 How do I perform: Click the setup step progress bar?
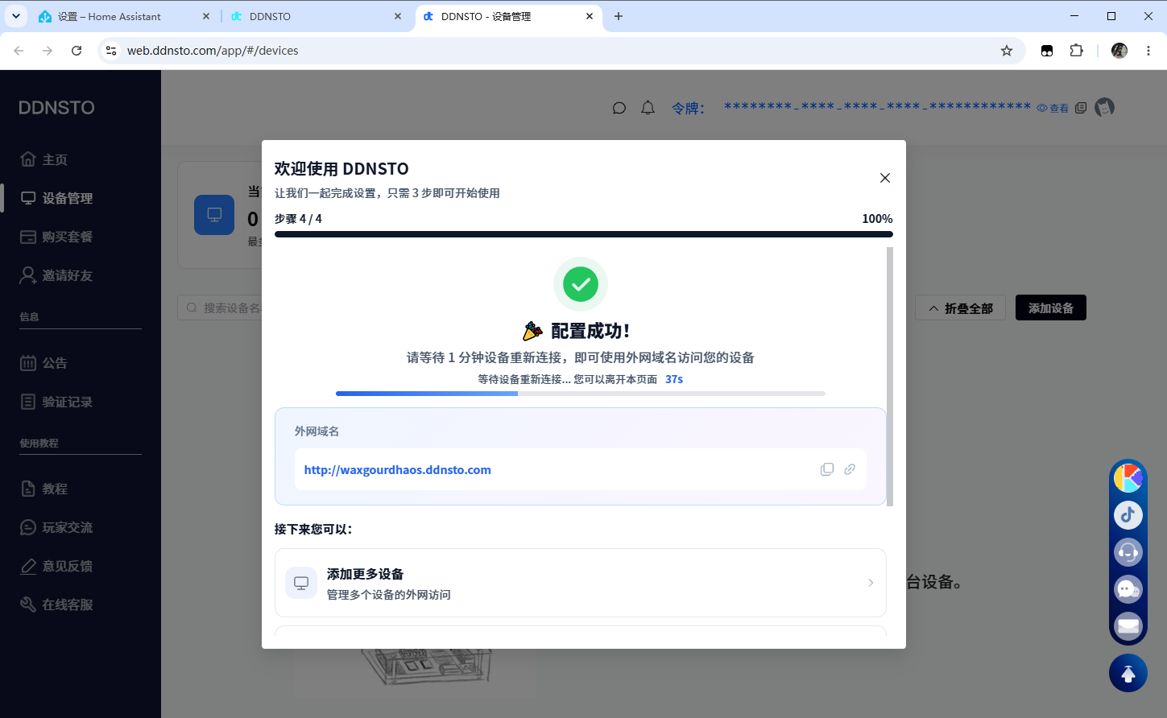pyautogui.click(x=583, y=234)
